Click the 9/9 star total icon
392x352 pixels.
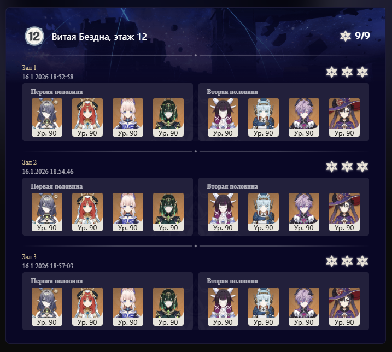[x=345, y=36]
